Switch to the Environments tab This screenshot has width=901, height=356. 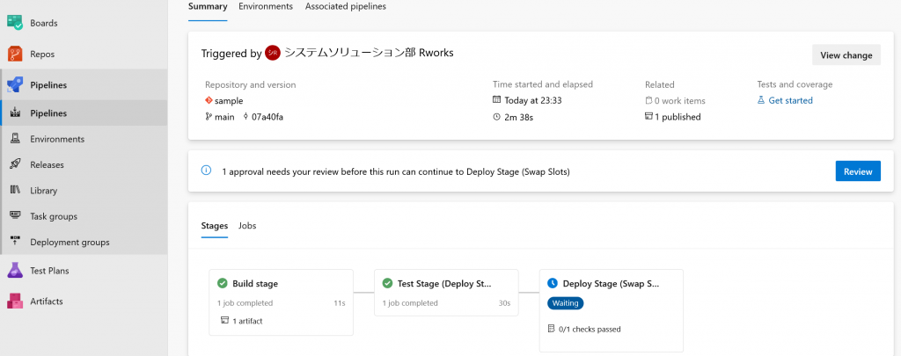click(266, 7)
